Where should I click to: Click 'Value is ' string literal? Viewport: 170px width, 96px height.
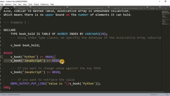pyautogui.click(x=56, y=83)
